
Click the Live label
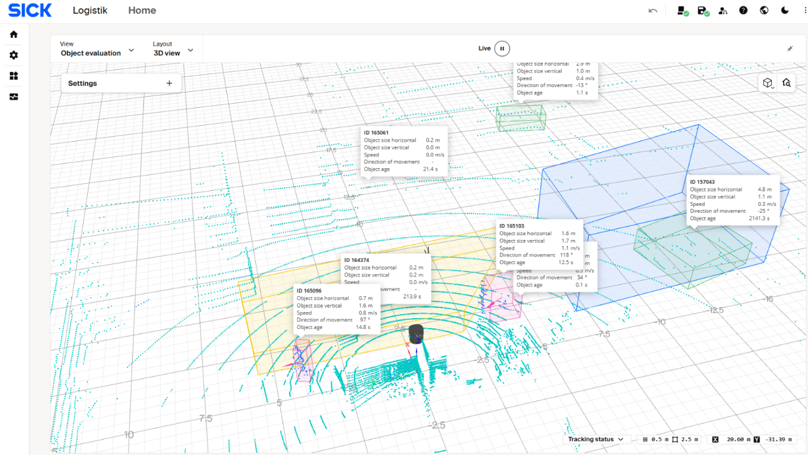[x=485, y=49]
